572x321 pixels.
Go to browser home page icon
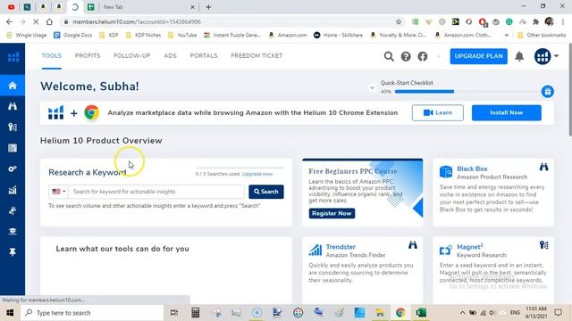pos(49,21)
